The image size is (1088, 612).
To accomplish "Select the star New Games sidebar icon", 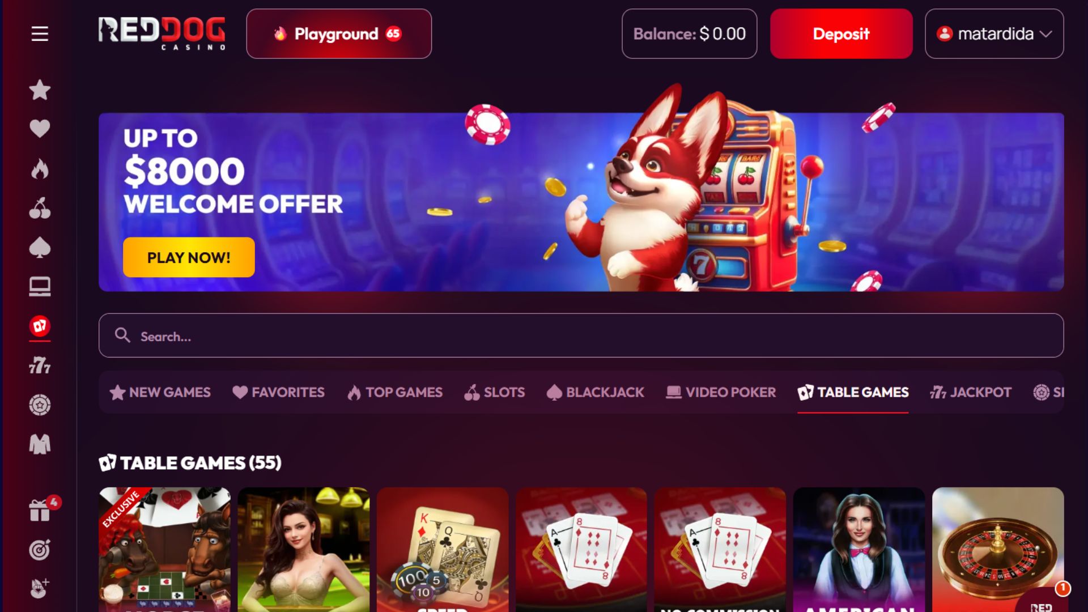I will (40, 90).
